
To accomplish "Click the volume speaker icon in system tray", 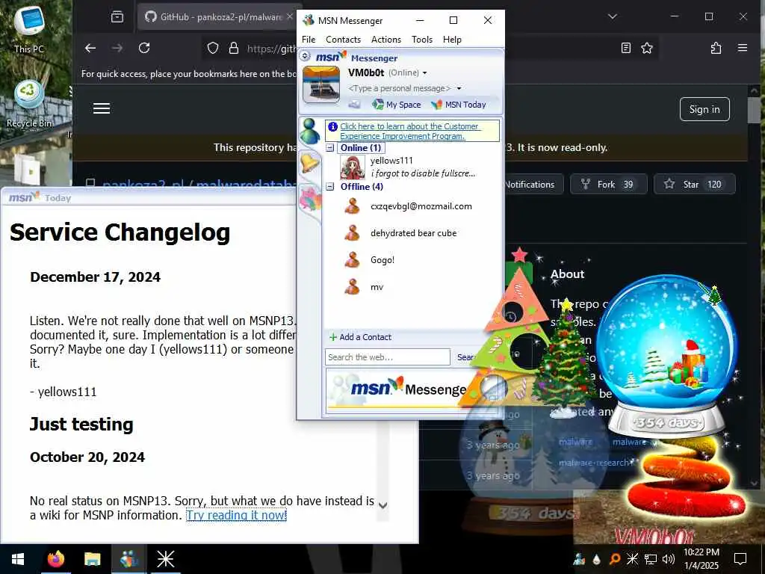I will click(669, 559).
